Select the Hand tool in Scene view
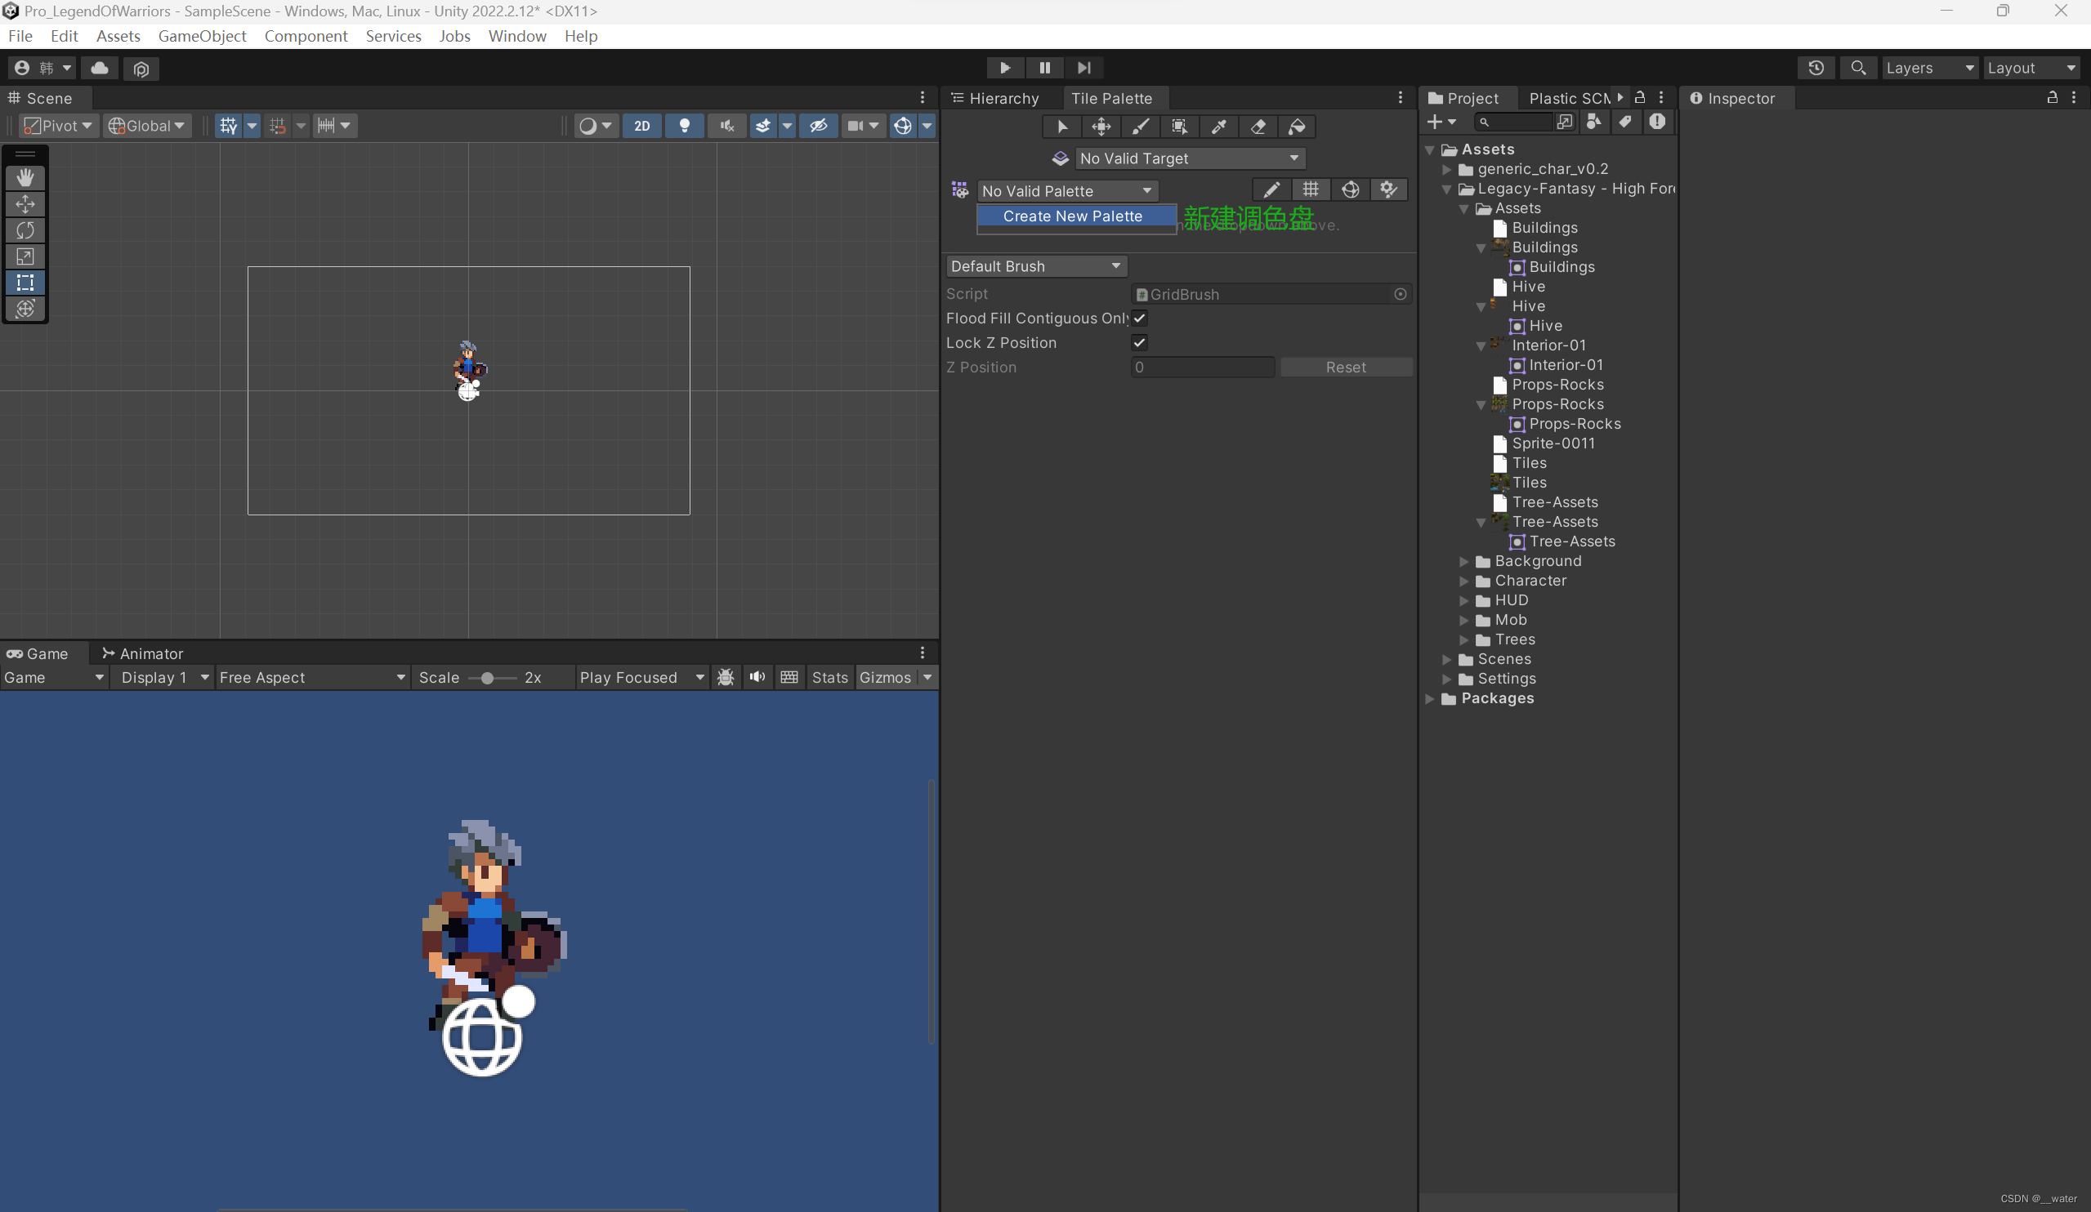The image size is (2091, 1212). pyautogui.click(x=25, y=177)
